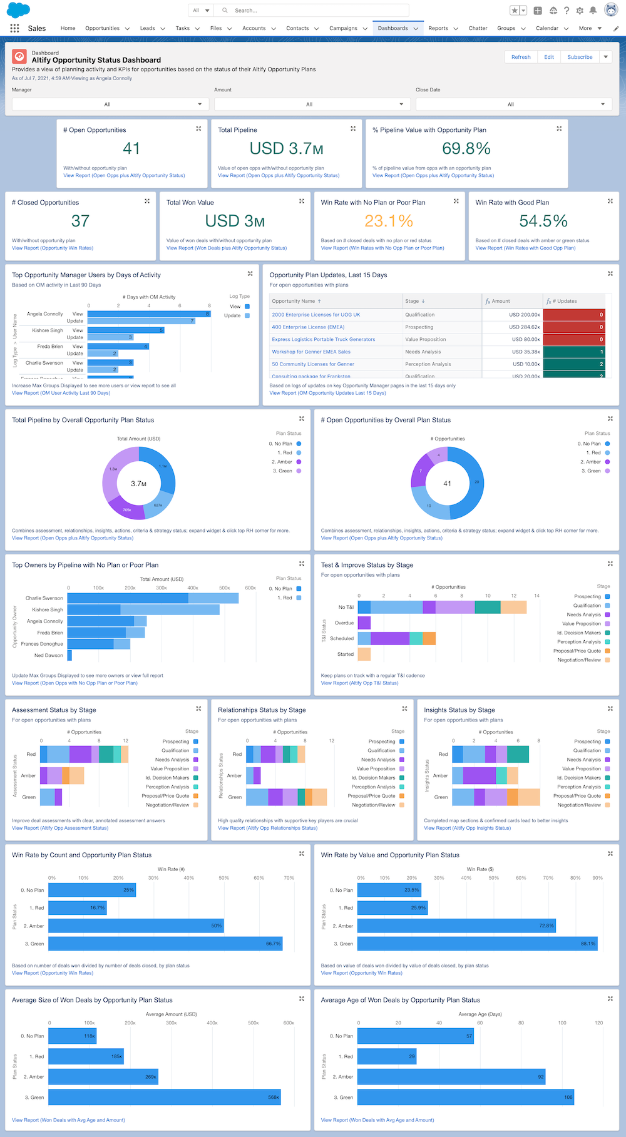The width and height of the screenshot is (626, 1137).
Task: Click the Workshop for Genner EMEA Sales link
Action: pos(311,352)
